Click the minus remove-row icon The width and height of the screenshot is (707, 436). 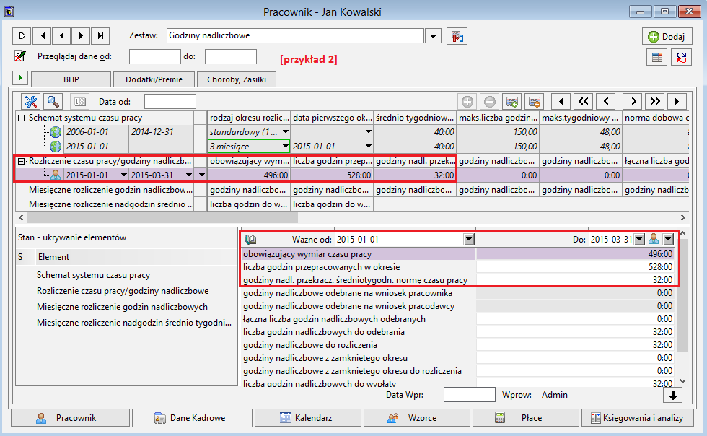click(490, 102)
